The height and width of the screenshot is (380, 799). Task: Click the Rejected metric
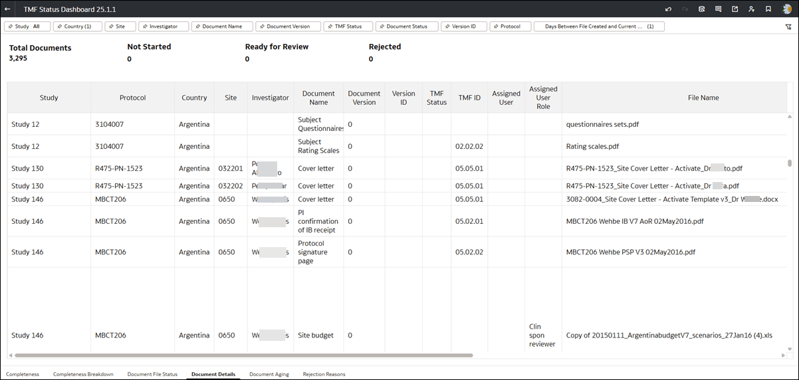click(385, 52)
